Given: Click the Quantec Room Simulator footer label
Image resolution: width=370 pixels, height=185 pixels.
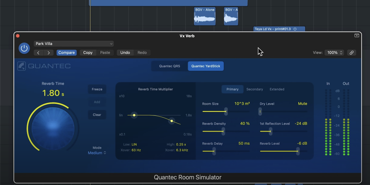Looking at the screenshot, I should point(188,177).
